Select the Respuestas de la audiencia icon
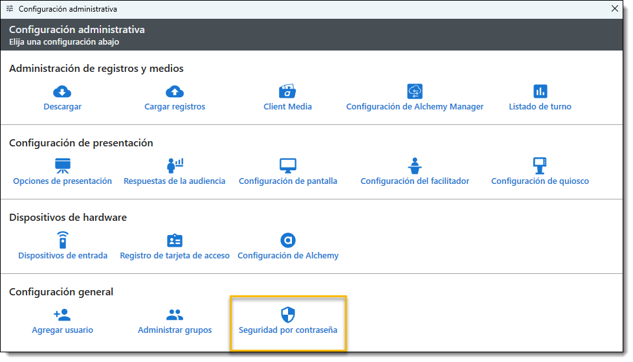This screenshot has width=633, height=362. 175,166
